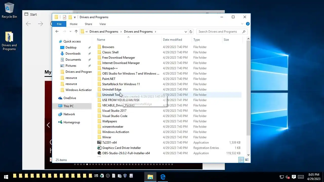Select the Paint.NET folder

pyautogui.click(x=109, y=79)
